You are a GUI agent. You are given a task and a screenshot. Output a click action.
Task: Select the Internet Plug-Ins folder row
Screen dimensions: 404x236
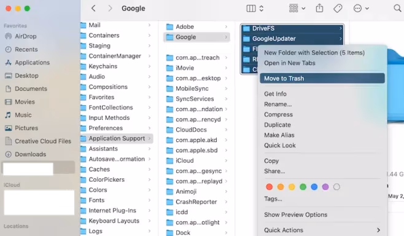[117, 210]
